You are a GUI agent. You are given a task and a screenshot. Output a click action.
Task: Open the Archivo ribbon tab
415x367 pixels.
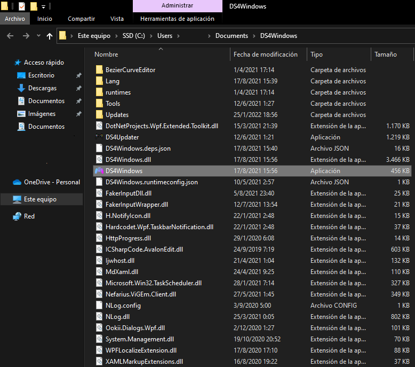pyautogui.click(x=15, y=19)
